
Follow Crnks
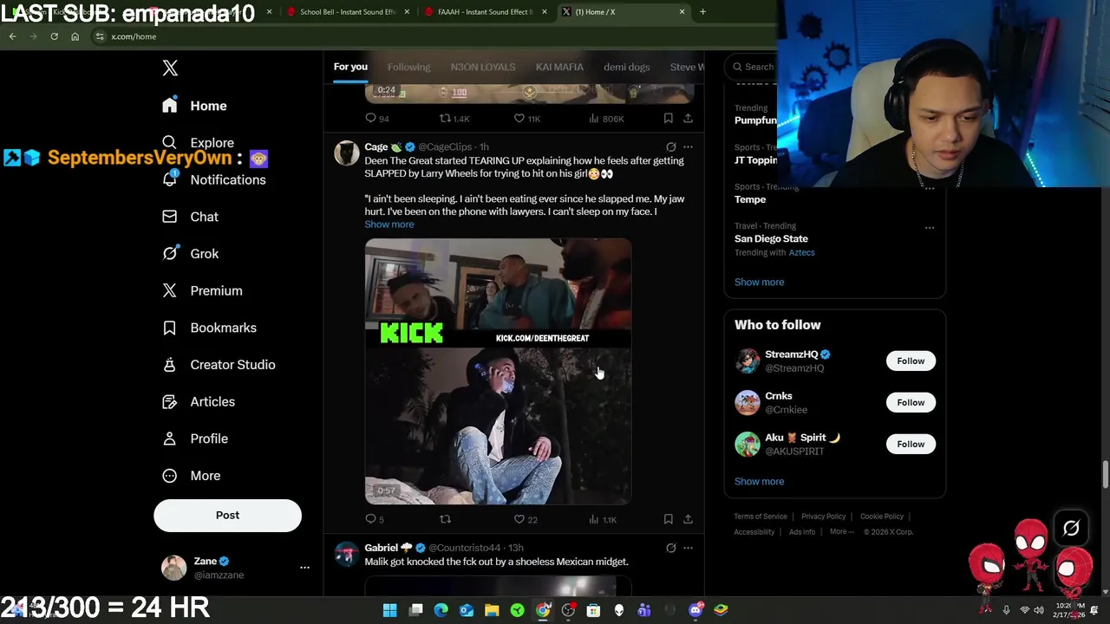coord(911,403)
